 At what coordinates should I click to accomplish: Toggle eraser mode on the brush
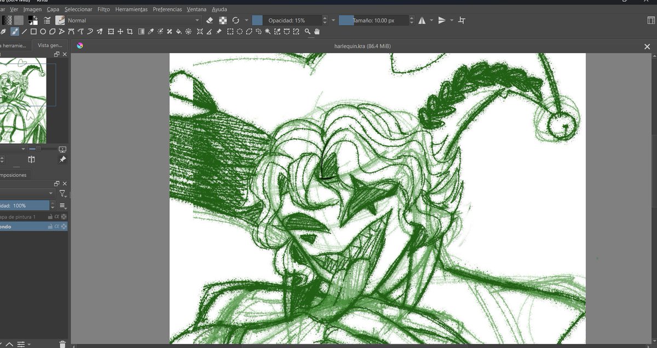coord(209,20)
